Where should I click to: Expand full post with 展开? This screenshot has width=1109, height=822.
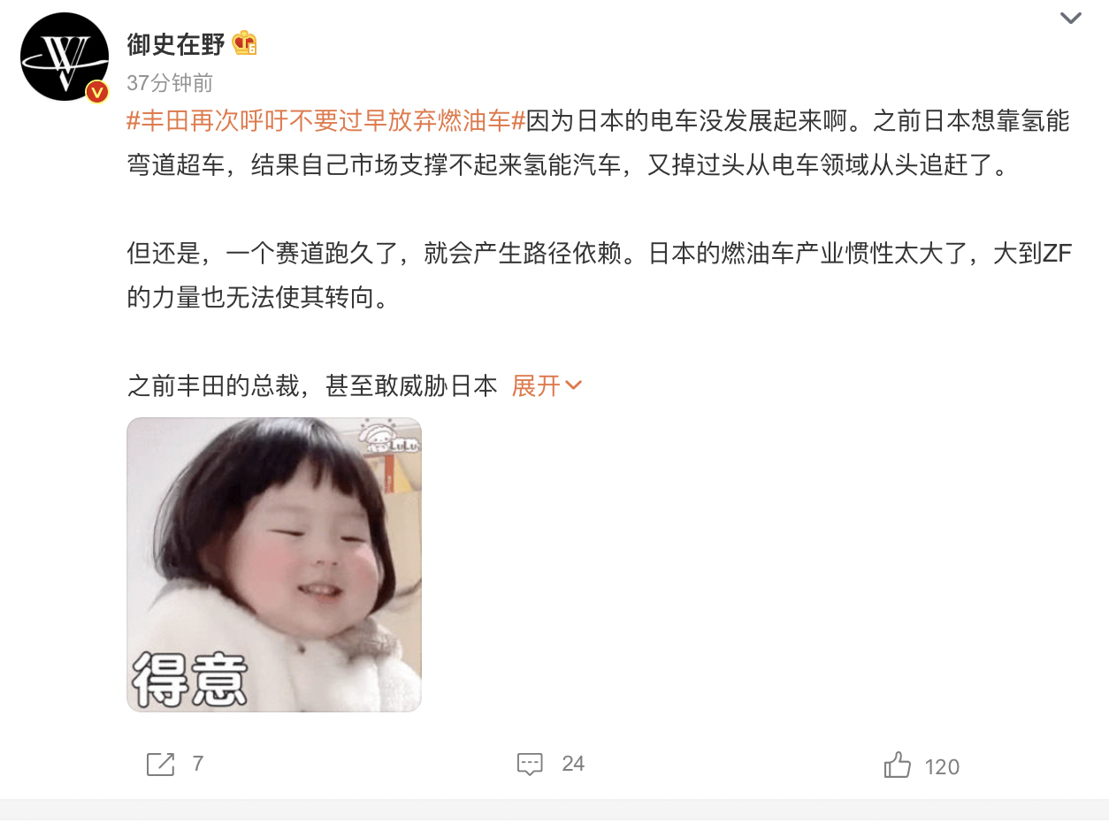click(x=536, y=385)
